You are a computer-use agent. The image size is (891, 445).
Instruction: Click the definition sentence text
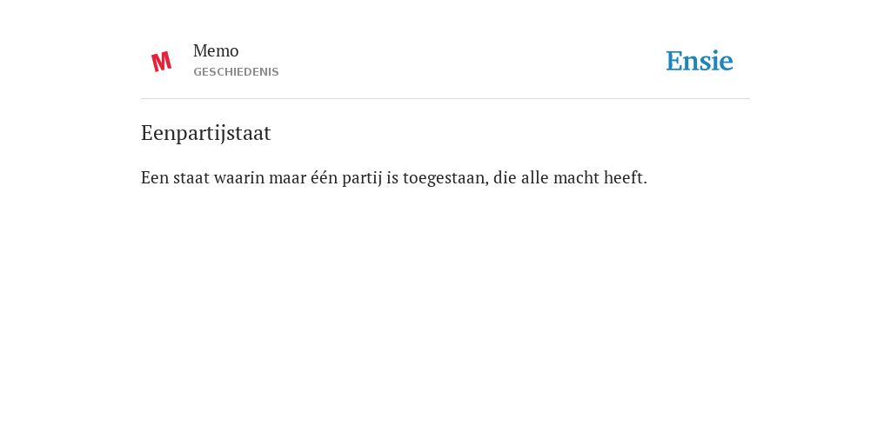point(394,177)
